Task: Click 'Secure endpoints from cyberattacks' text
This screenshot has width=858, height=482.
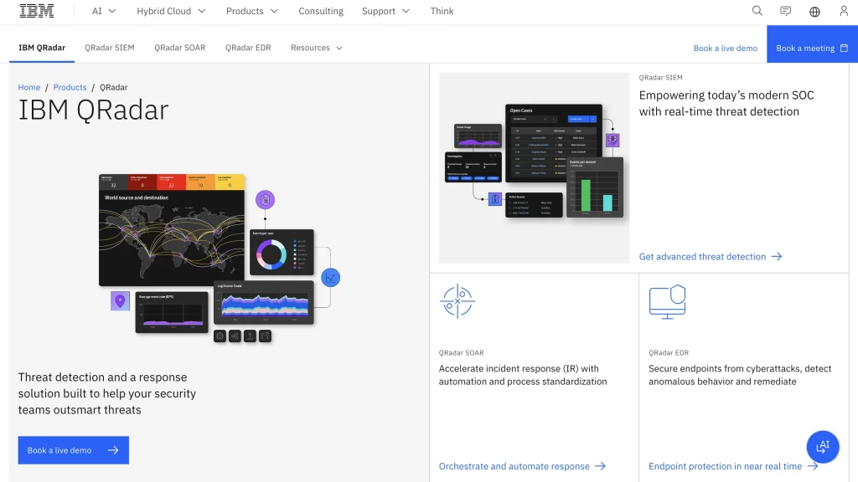Action: coord(740,375)
